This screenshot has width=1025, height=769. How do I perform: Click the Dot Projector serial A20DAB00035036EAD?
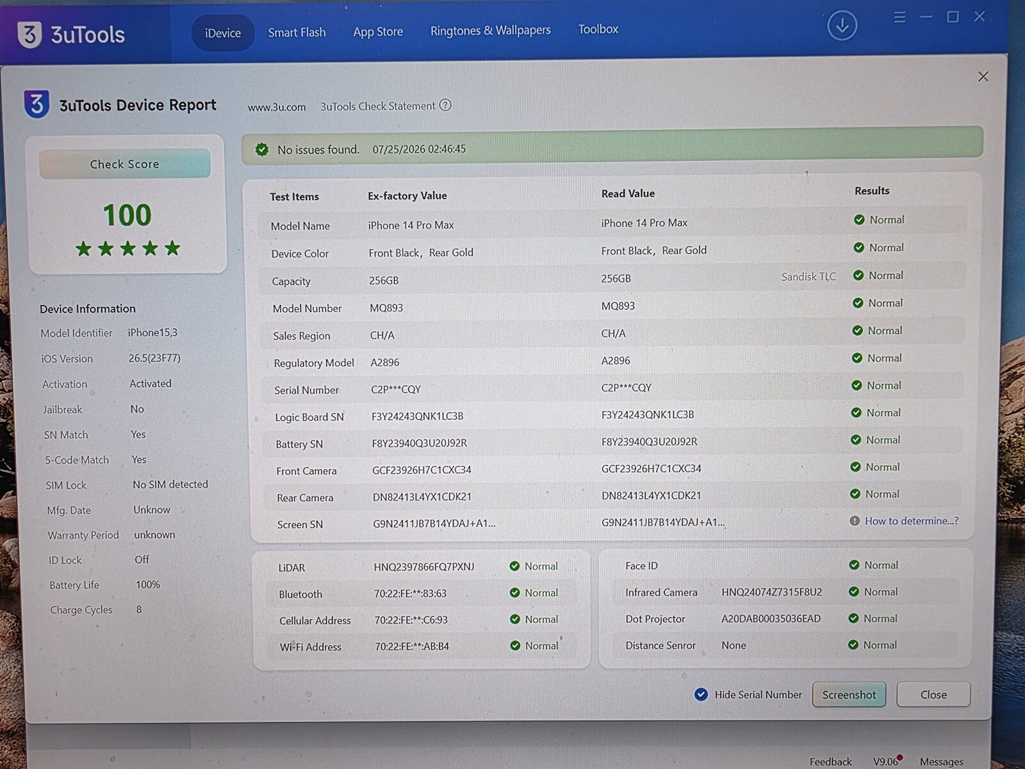[x=771, y=618]
